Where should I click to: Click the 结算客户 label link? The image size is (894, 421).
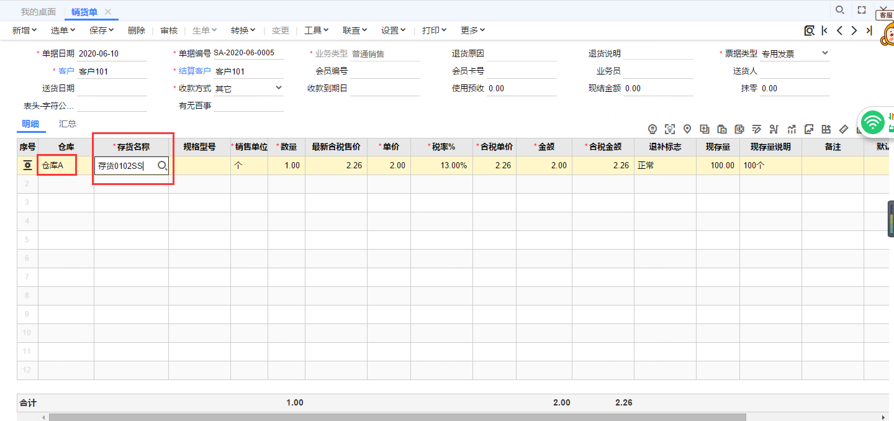click(195, 71)
